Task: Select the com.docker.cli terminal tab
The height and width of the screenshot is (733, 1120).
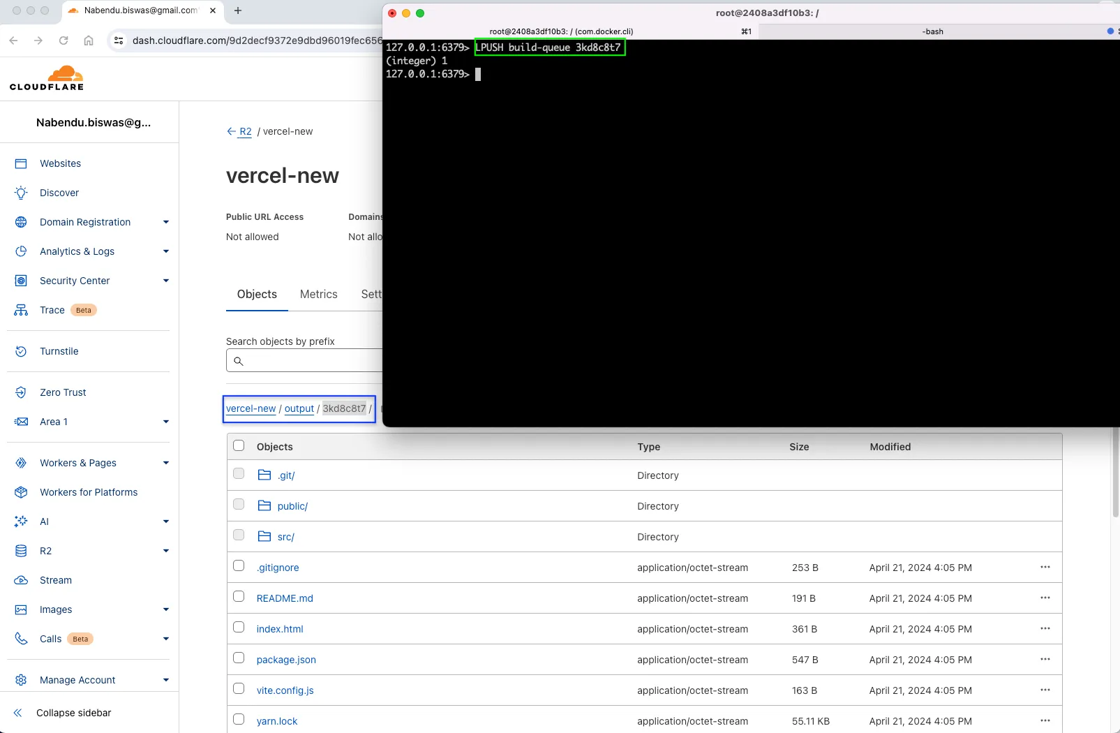Action: [x=562, y=31]
